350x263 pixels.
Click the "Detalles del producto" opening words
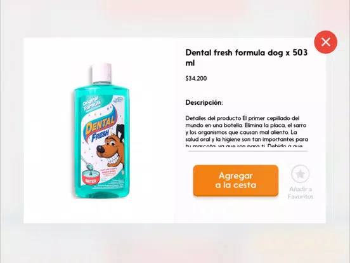[213, 118]
